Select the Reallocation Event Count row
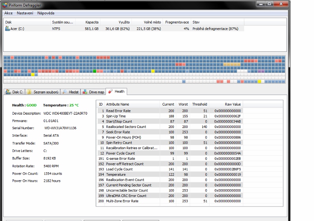Screen dimensions: 314x221 pos(170,180)
